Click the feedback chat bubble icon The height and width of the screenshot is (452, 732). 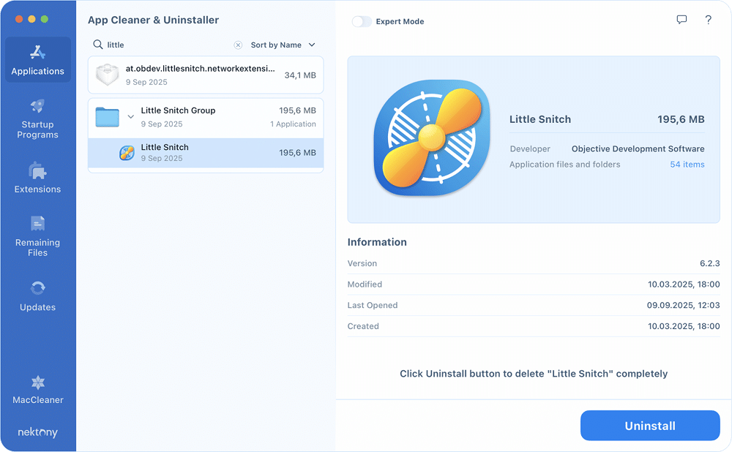(x=681, y=20)
